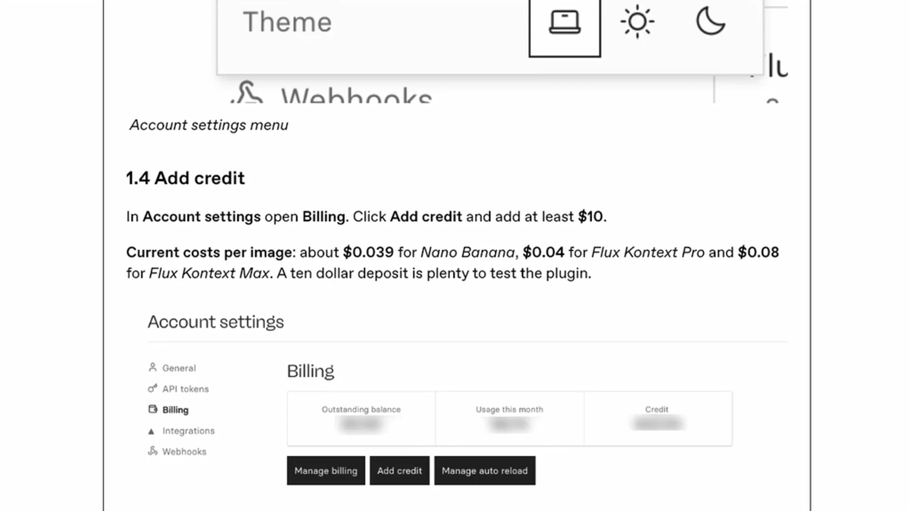This screenshot has height=511, width=909.
Task: Click the Add credit button
Action: click(399, 471)
